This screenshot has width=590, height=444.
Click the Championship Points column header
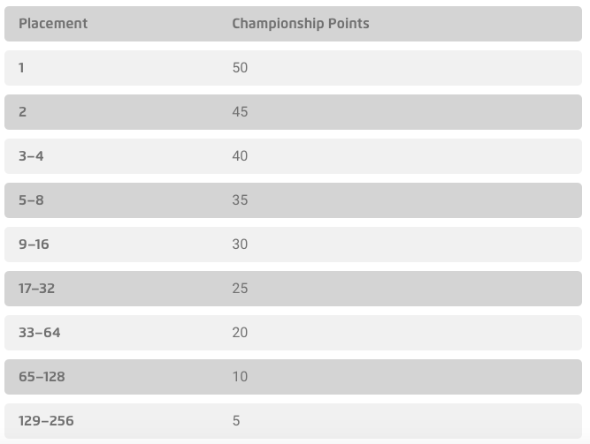(x=301, y=24)
